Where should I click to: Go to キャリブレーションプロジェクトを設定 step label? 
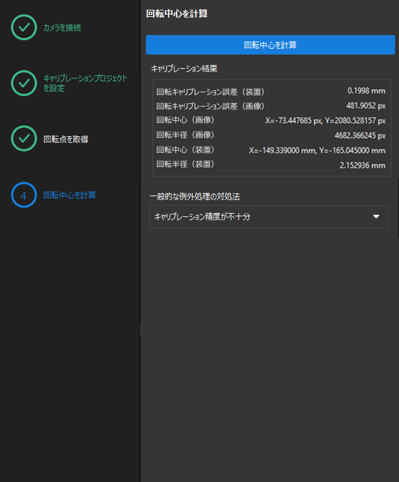(86, 83)
